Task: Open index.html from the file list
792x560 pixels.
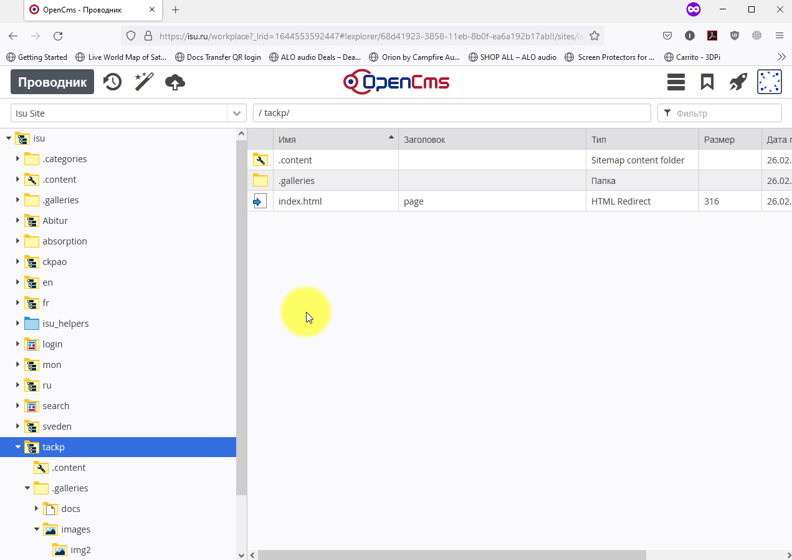Action: pos(300,201)
